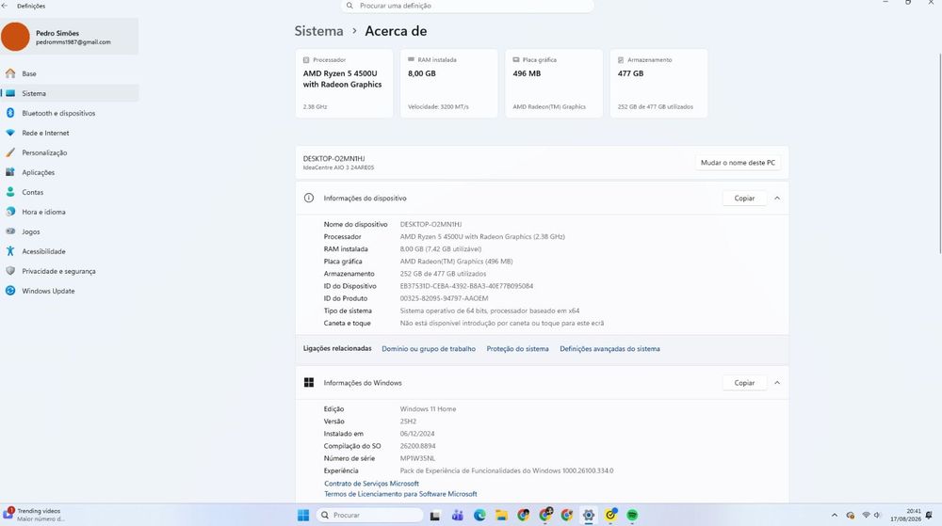Open the notifications bell icon
The width and height of the screenshot is (942, 526).
coord(929,516)
